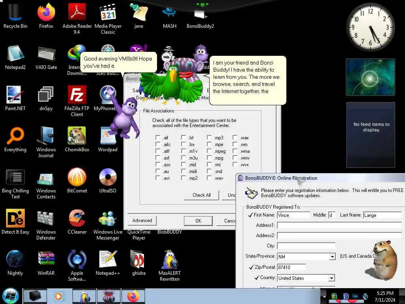Click OK in Bonzi options dialog
Screen dimensions: 405x304
pos(198,221)
